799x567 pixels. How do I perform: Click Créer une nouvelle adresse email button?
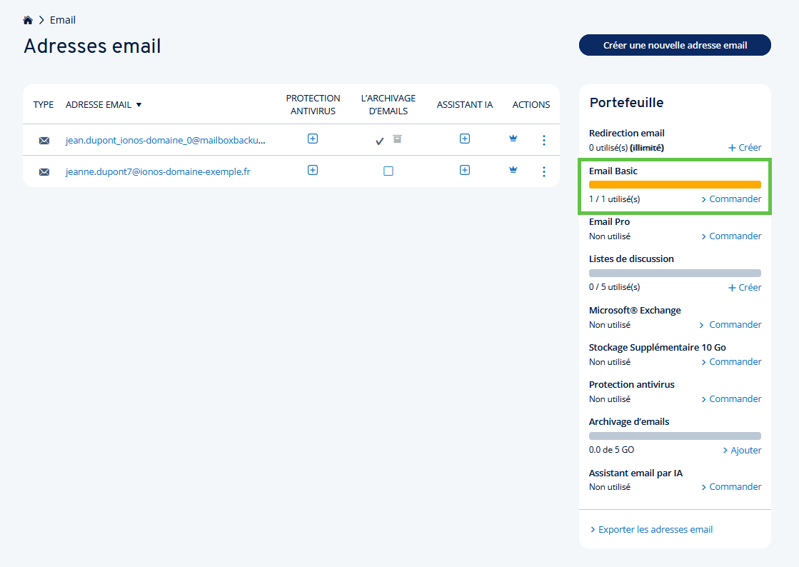pyautogui.click(x=675, y=45)
